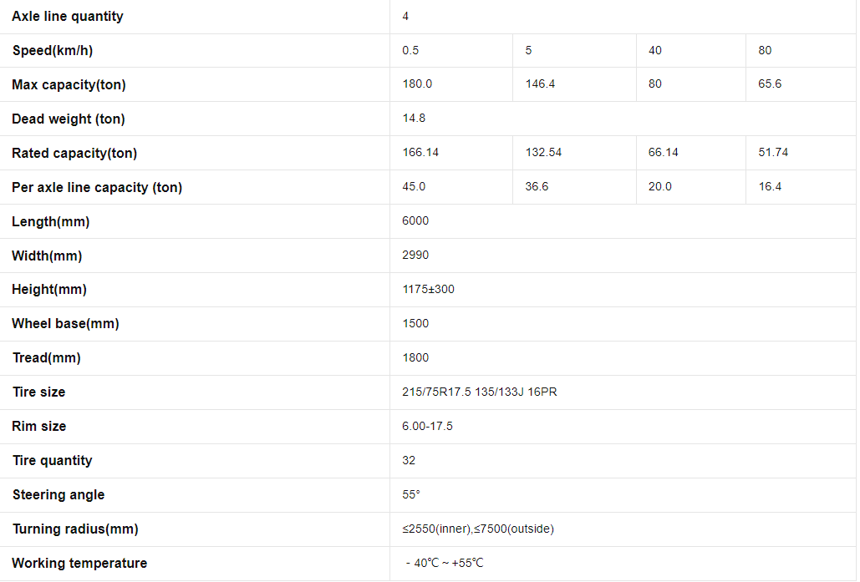The width and height of the screenshot is (860, 582).
Task: Click steering angle value 55°
Action: pos(411,495)
